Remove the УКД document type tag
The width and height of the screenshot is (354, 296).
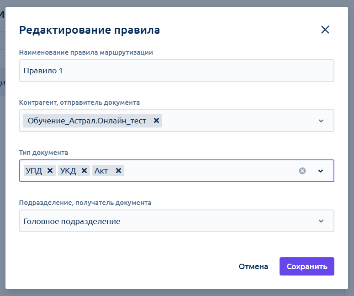tap(84, 171)
